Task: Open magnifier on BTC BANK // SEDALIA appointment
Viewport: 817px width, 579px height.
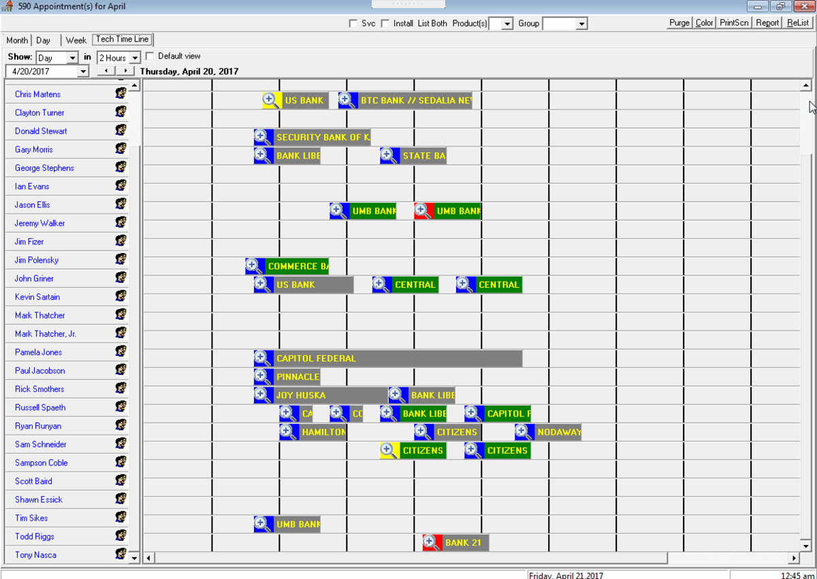Action: (x=347, y=100)
